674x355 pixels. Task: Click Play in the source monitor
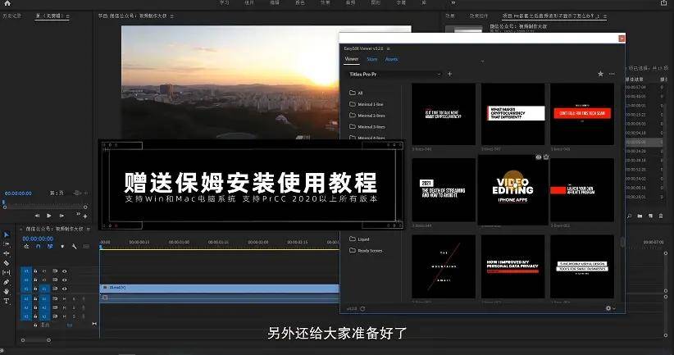(48, 216)
